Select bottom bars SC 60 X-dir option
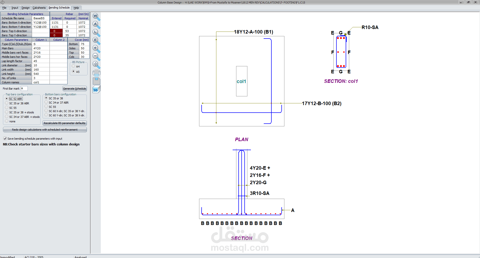The height and width of the screenshot is (258, 480). point(46,111)
